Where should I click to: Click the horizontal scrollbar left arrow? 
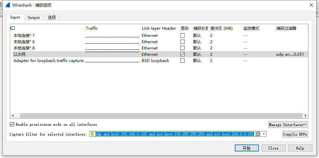[13, 115]
